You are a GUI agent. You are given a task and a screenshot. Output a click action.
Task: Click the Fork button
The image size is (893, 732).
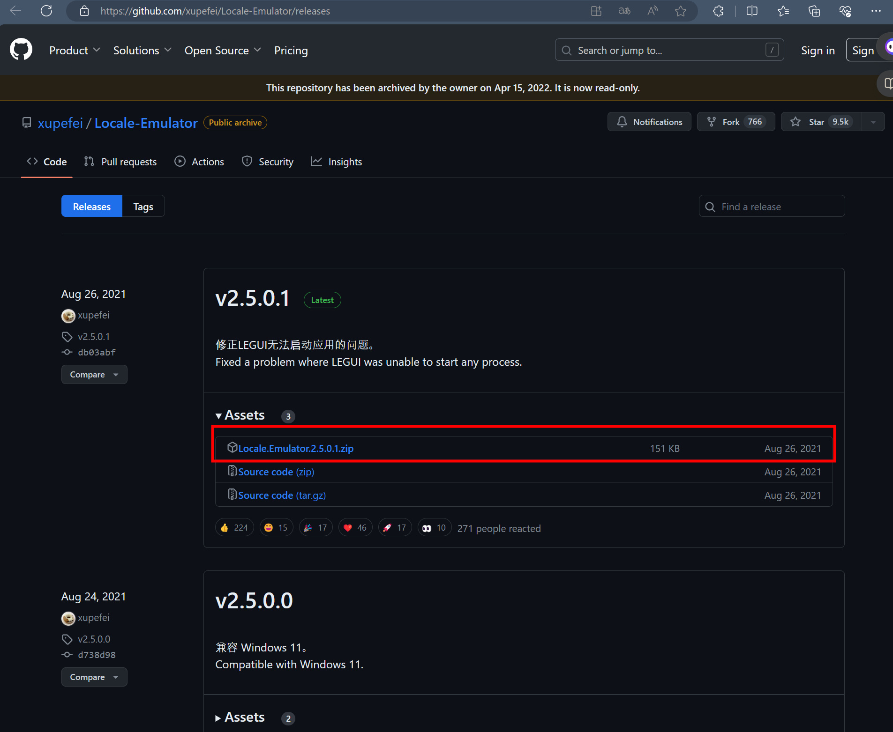(736, 122)
